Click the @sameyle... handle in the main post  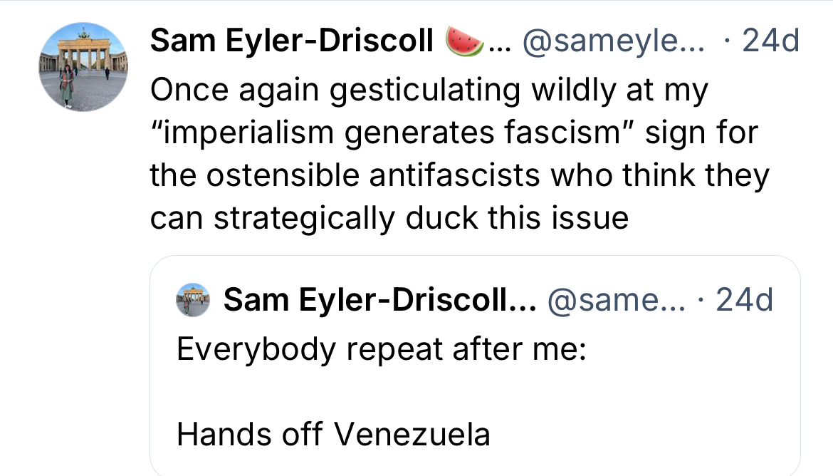(x=614, y=43)
